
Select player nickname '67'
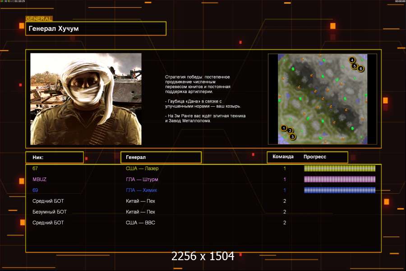pyautogui.click(x=35, y=168)
